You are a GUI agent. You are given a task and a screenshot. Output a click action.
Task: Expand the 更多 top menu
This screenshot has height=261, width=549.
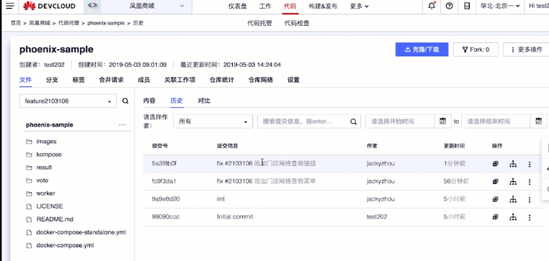[360, 6]
